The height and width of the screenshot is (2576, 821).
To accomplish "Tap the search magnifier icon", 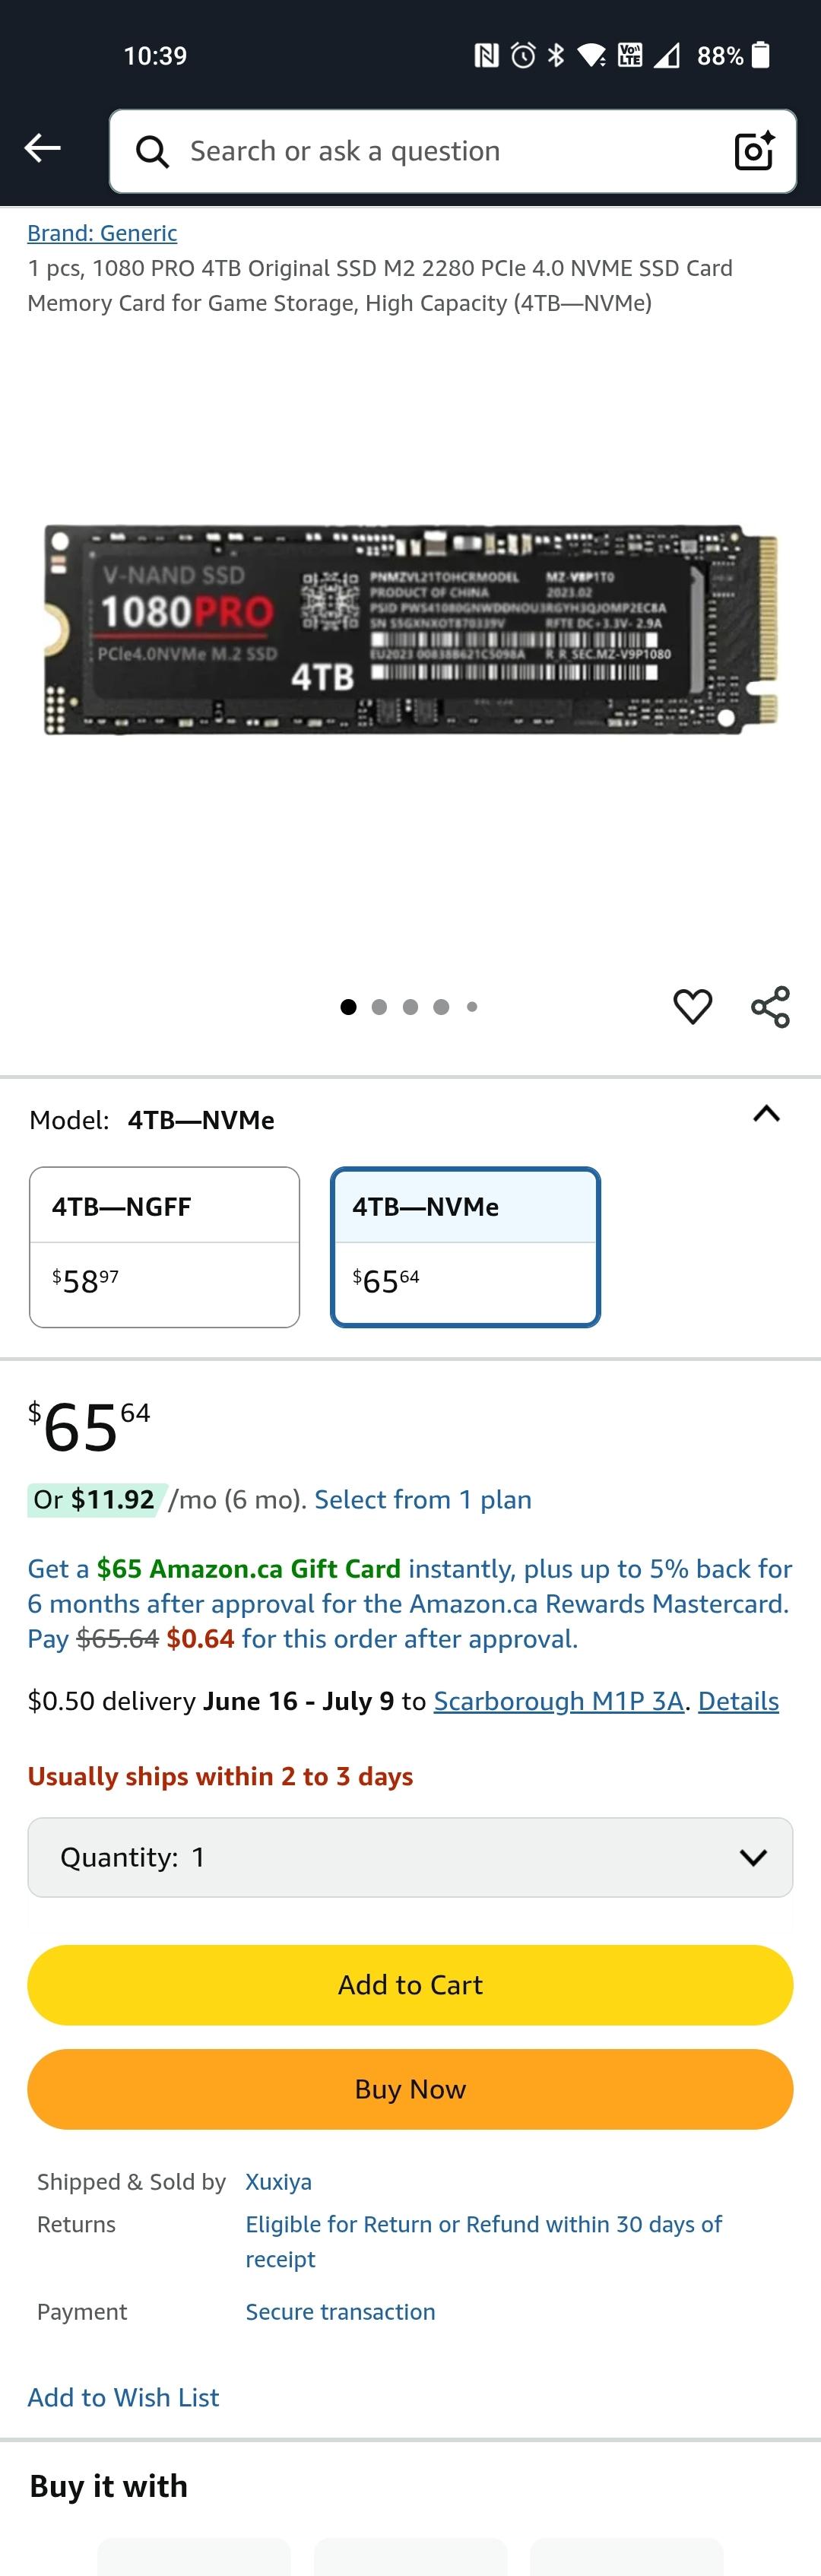I will 152,152.
